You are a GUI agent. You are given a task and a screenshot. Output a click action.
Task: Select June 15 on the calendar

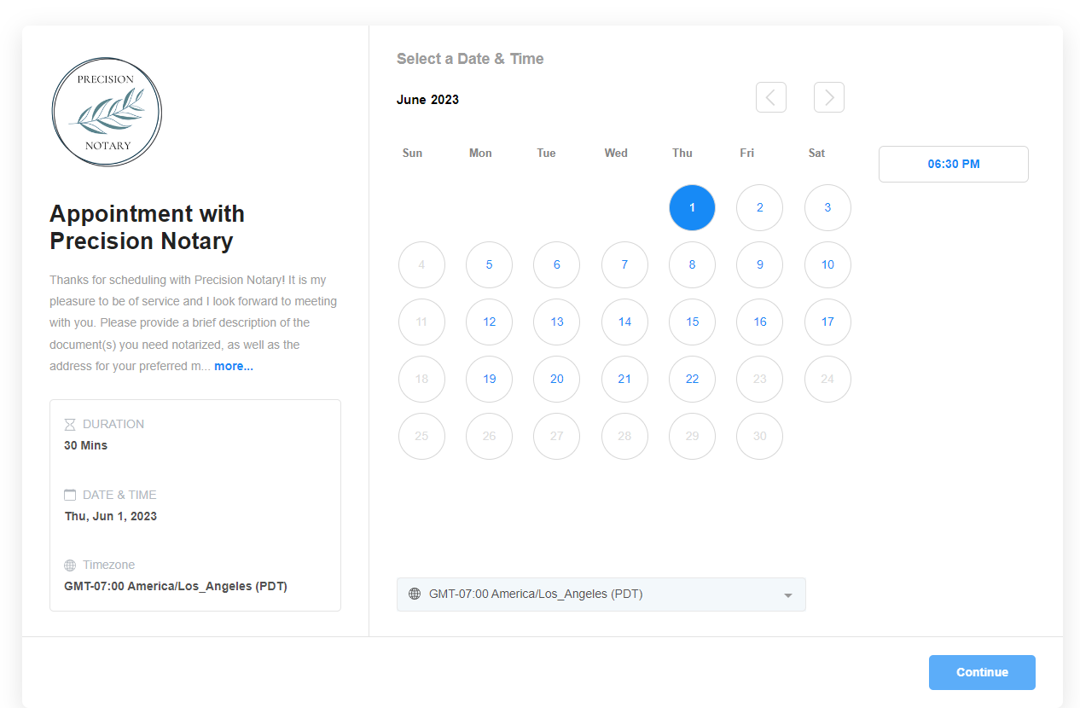tap(692, 322)
